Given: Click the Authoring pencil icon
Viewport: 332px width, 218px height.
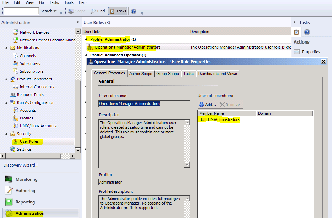Looking at the screenshot, I should [x=9, y=190].
